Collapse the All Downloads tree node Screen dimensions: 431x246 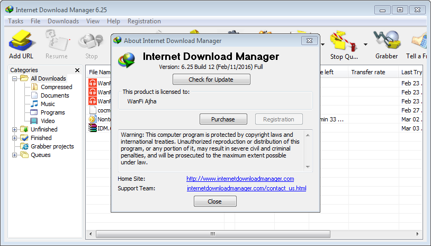click(15, 78)
